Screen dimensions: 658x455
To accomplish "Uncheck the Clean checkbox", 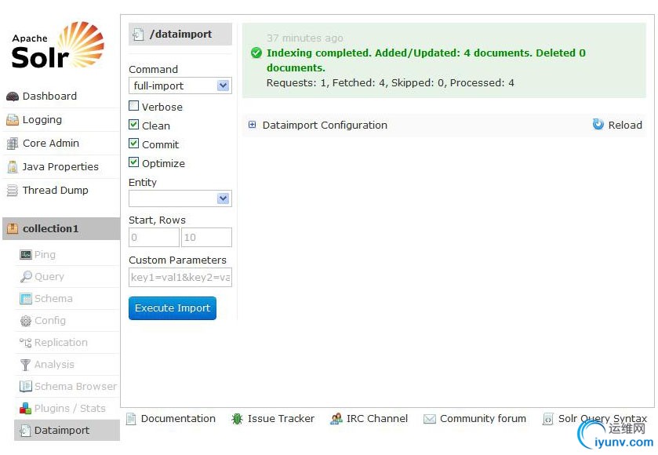I will click(133, 124).
